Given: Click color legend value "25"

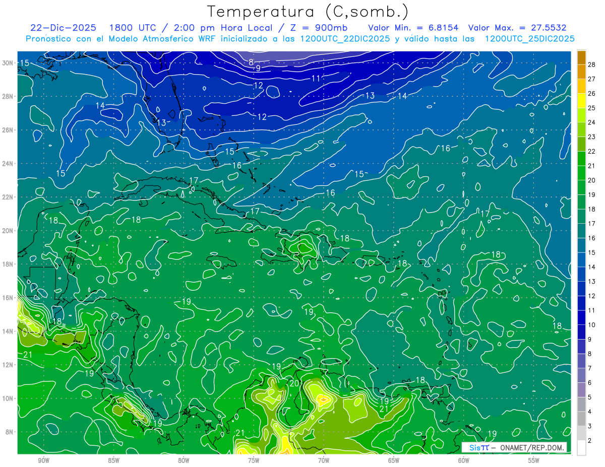Looking at the screenshot, I should pyautogui.click(x=592, y=108).
